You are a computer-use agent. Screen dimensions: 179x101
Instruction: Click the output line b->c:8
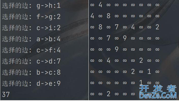pyautogui.click(x=31, y=72)
